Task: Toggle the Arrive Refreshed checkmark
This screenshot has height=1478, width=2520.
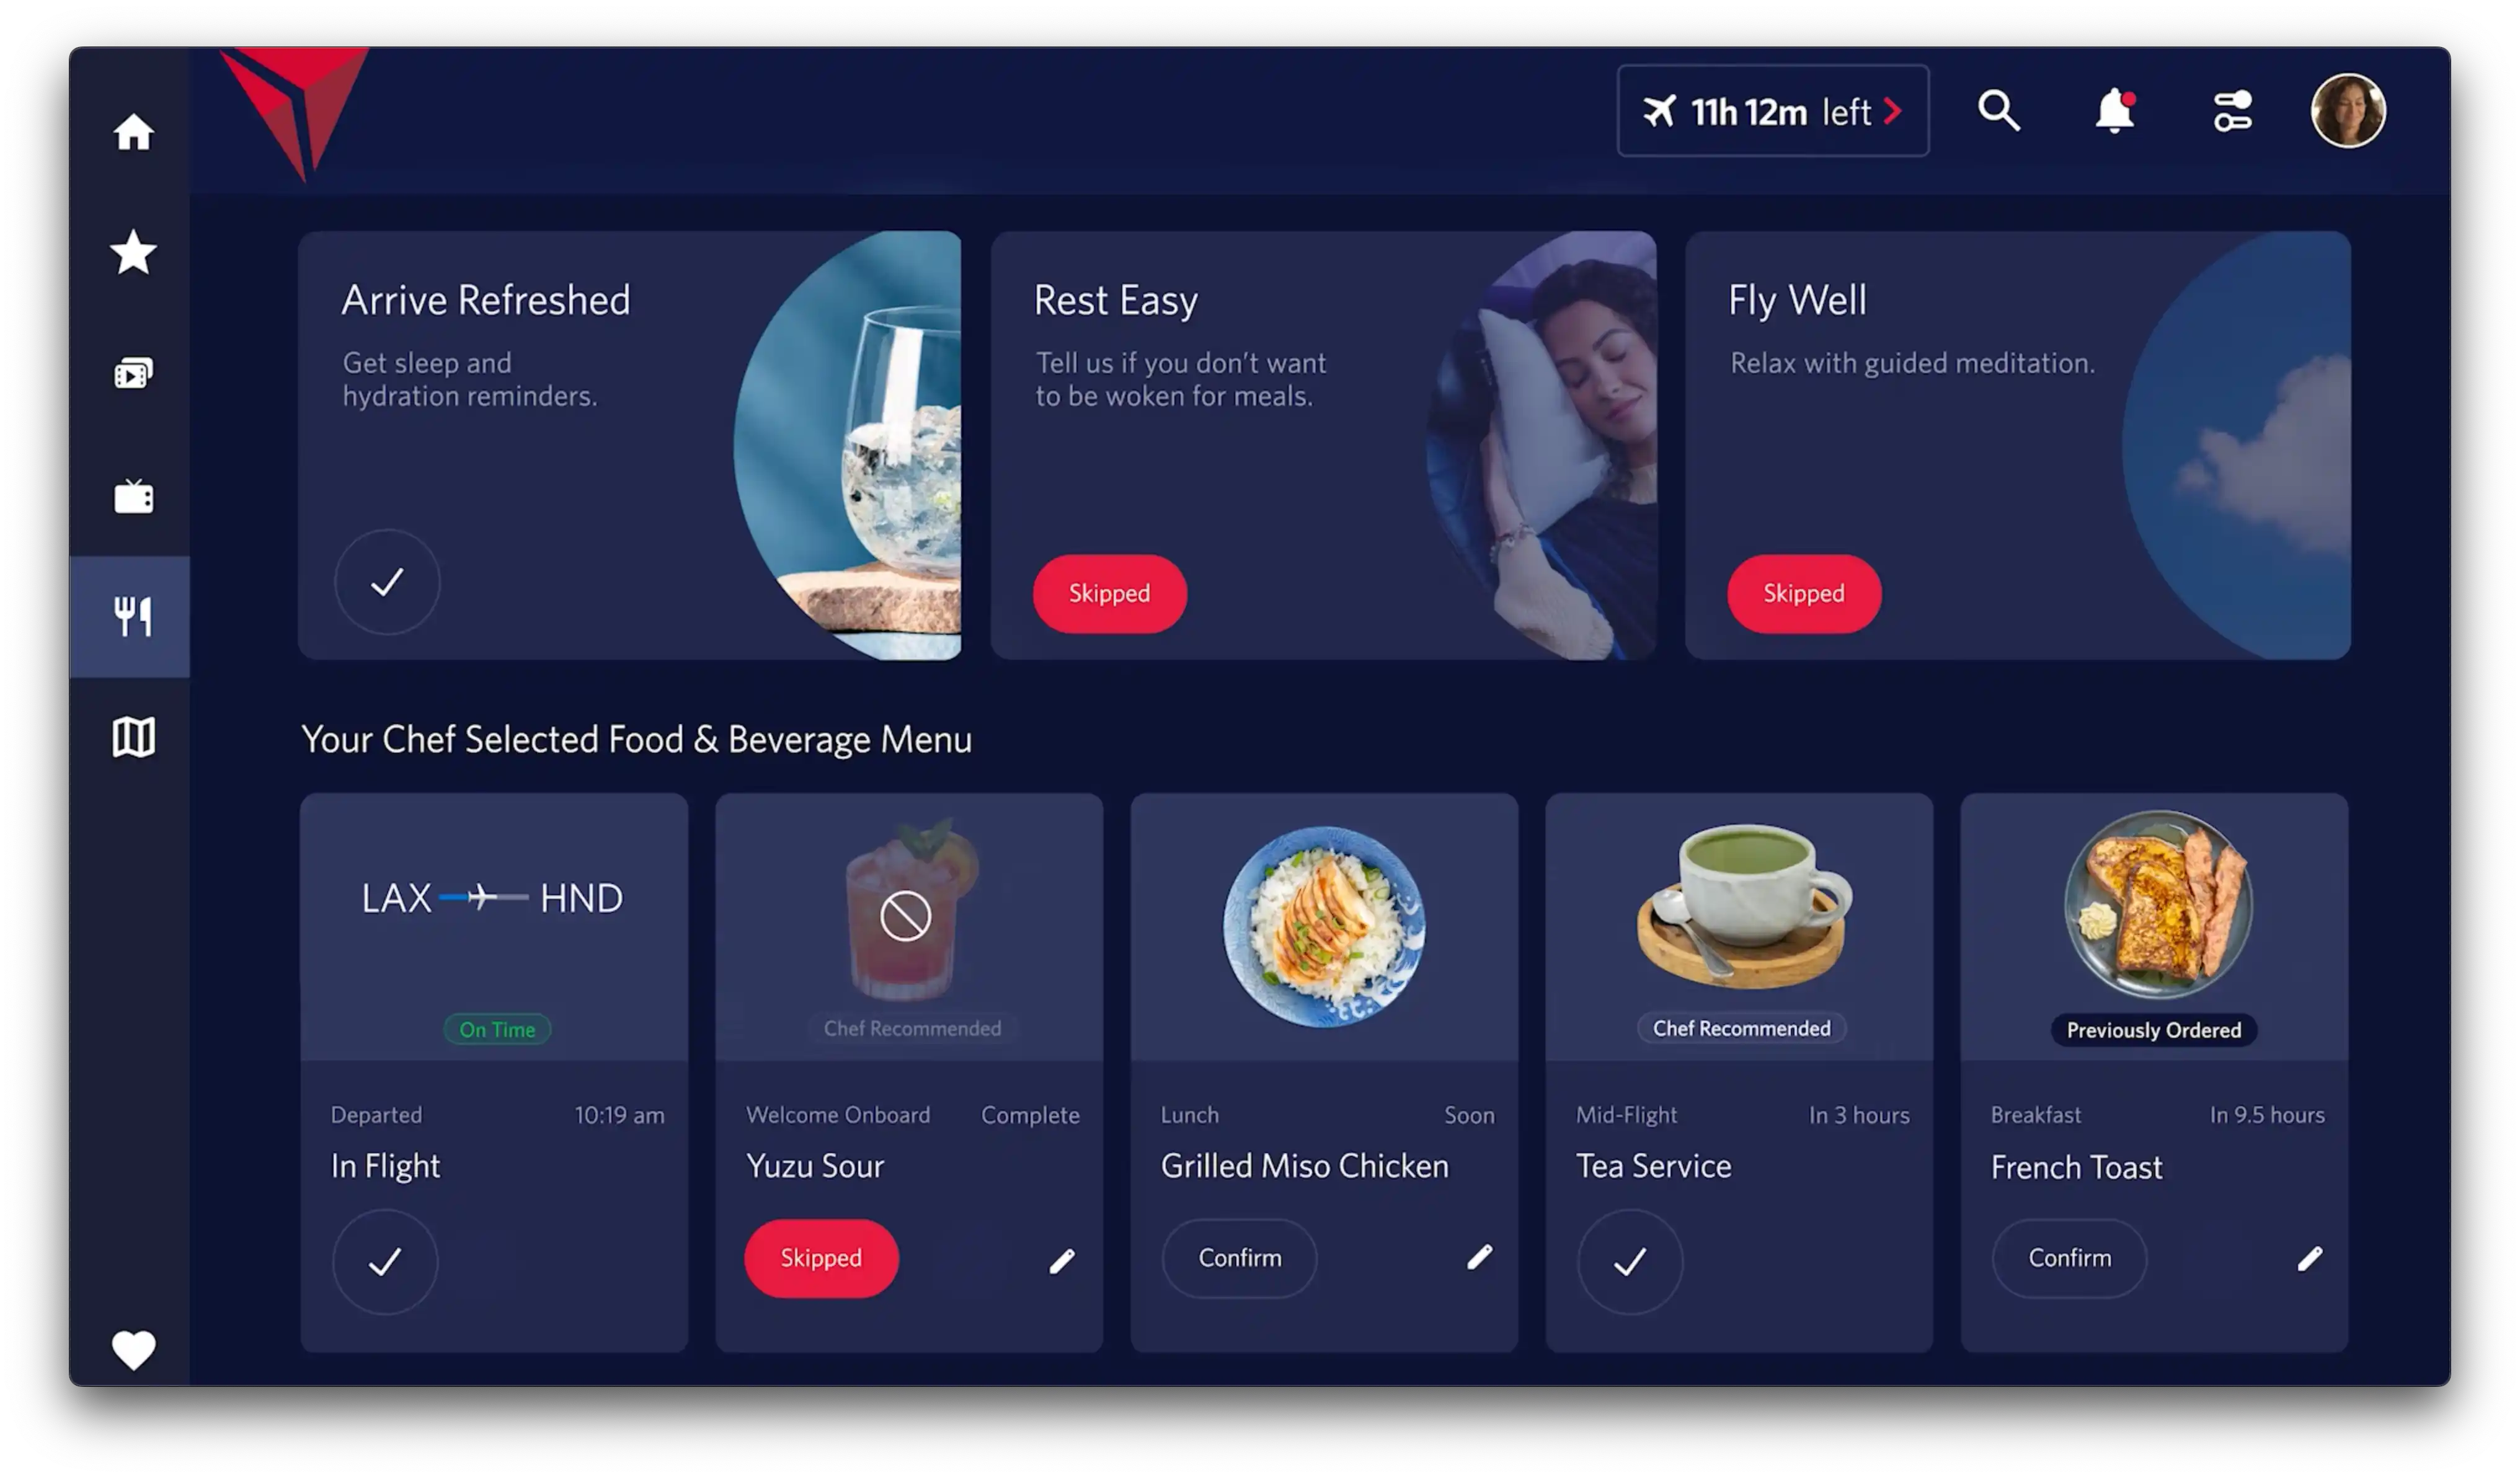Action: (387, 581)
